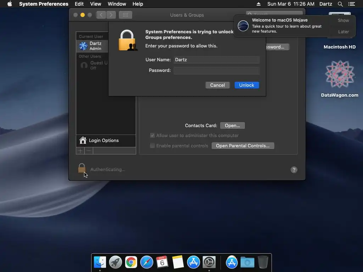Viewport: 363px width, 272px height.
Task: Open the Window menu
Action: click(117, 4)
